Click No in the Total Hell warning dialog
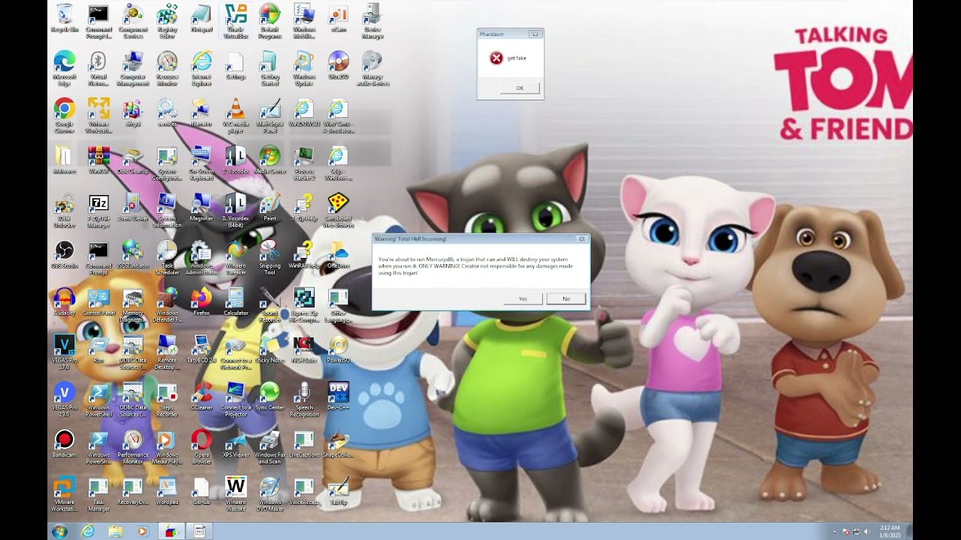 tap(566, 298)
